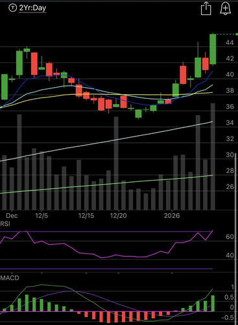Open the share/export icon
This screenshot has width=238, height=325.
(x=206, y=8)
